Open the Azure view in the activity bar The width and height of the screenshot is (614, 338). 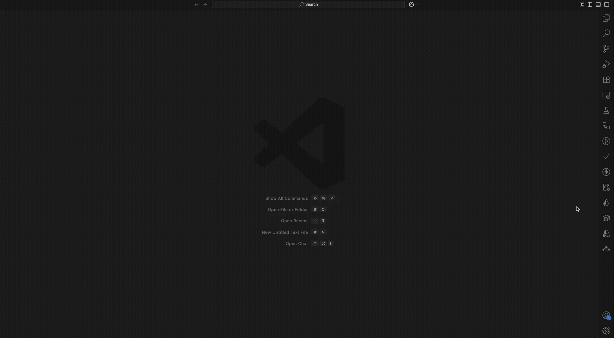coord(606,233)
